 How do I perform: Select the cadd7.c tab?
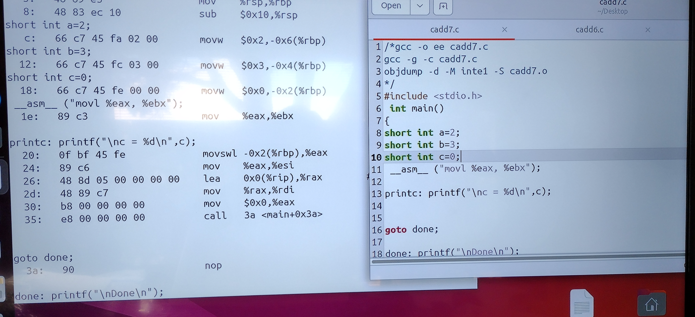pyautogui.click(x=444, y=29)
